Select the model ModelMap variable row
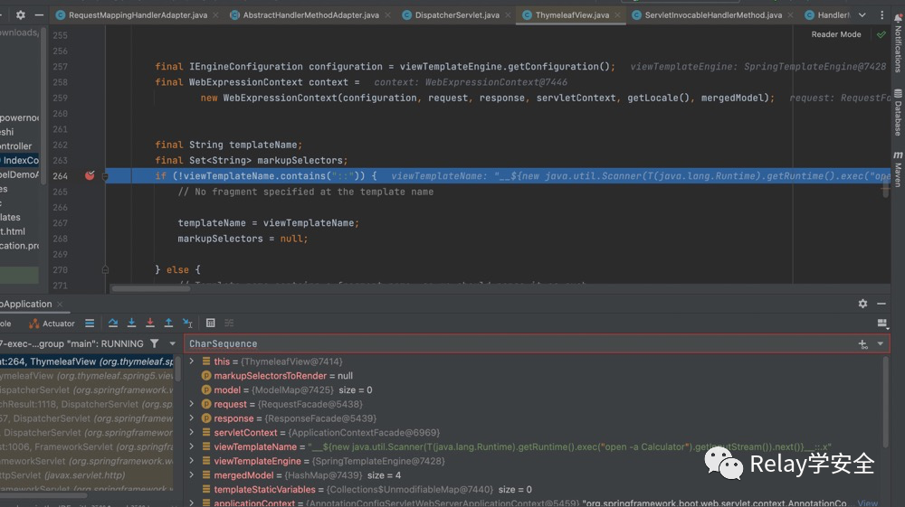The height and width of the screenshot is (507, 905). point(534,390)
